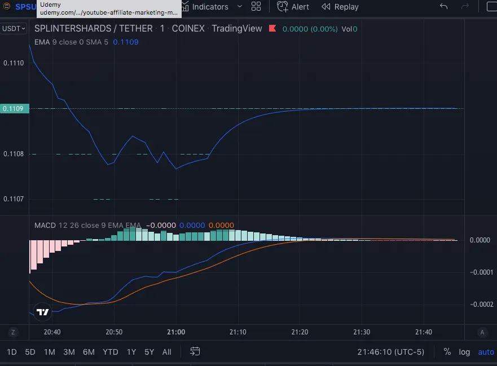Set range to 3M
497x366 pixels.
coord(69,352)
